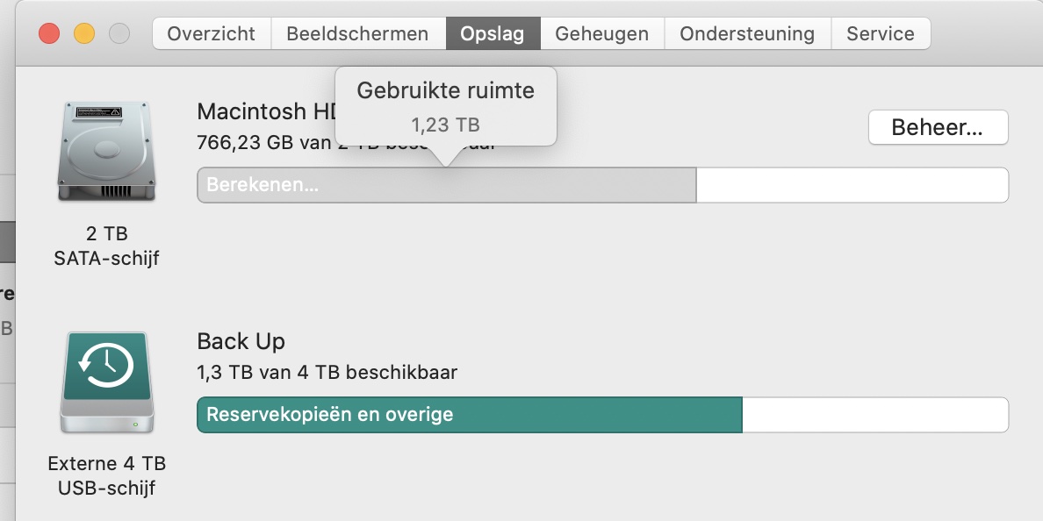
Task: Click the gray disabled zoom window button
Action: [x=119, y=34]
